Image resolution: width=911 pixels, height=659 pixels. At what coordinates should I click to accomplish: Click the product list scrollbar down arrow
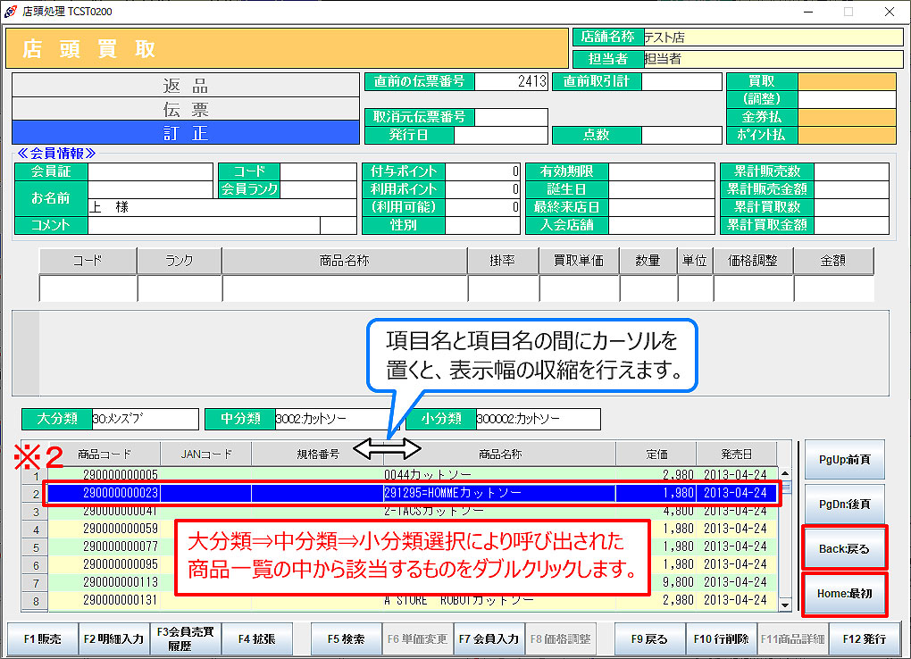785,605
